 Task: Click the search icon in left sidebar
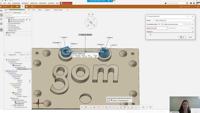pyautogui.click(x=1, y=15)
